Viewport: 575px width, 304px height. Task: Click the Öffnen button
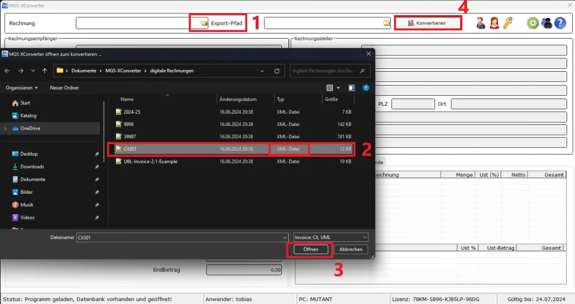[311, 249]
